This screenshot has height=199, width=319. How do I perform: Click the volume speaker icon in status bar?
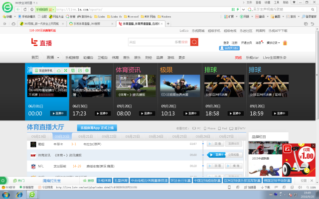click(300, 187)
